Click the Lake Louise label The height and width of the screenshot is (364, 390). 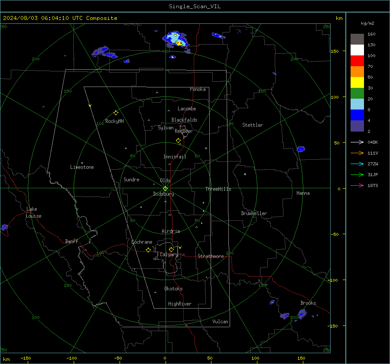click(x=33, y=213)
